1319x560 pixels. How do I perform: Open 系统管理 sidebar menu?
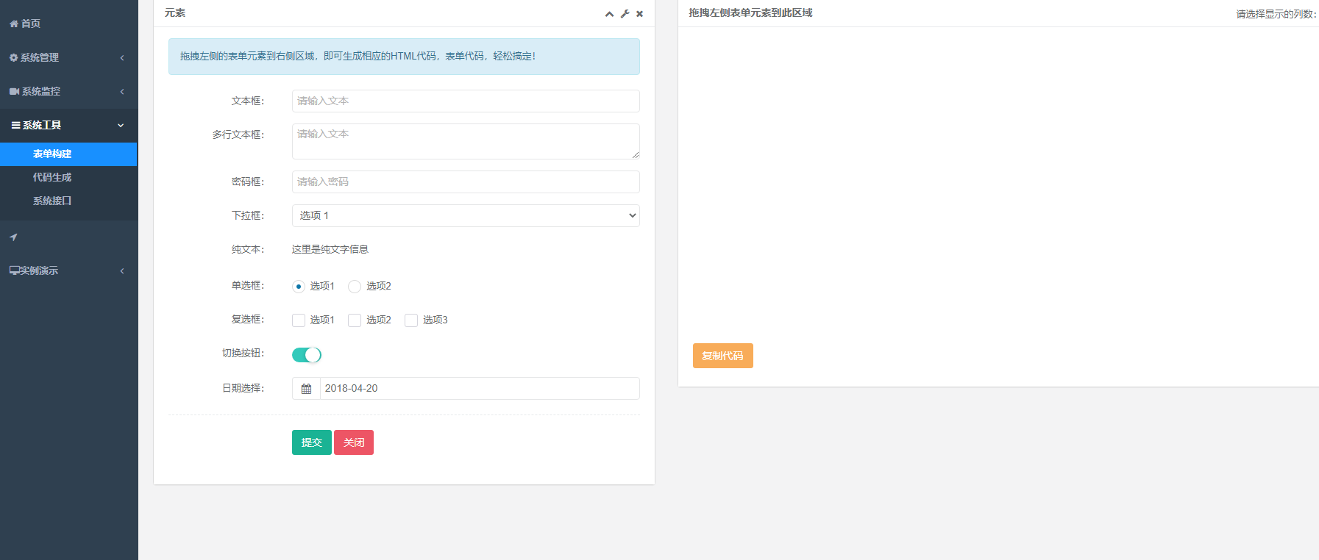[x=68, y=57]
